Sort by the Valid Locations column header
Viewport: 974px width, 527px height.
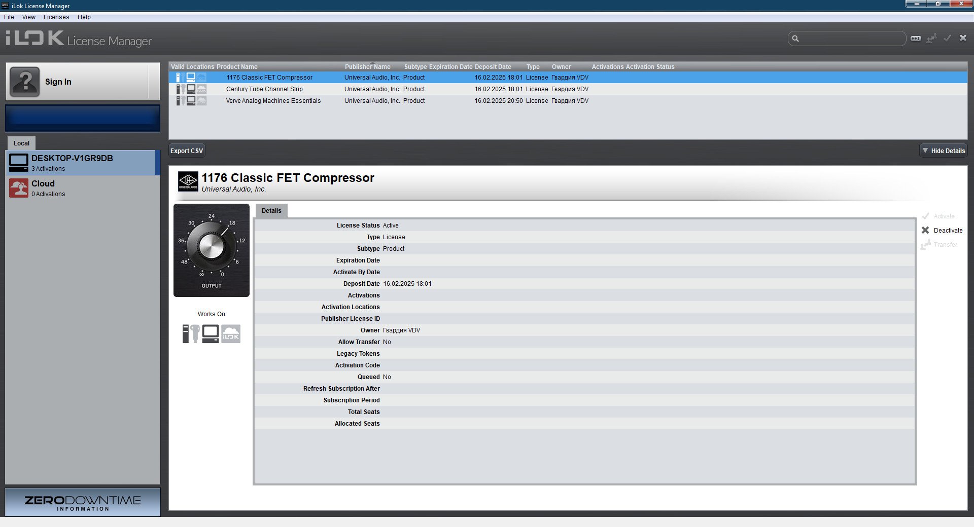(193, 67)
